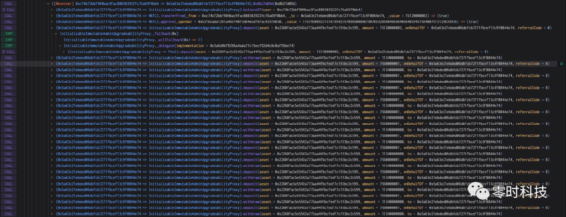Click the approve function name
Screen dimensions: 566x217
[168, 22]
